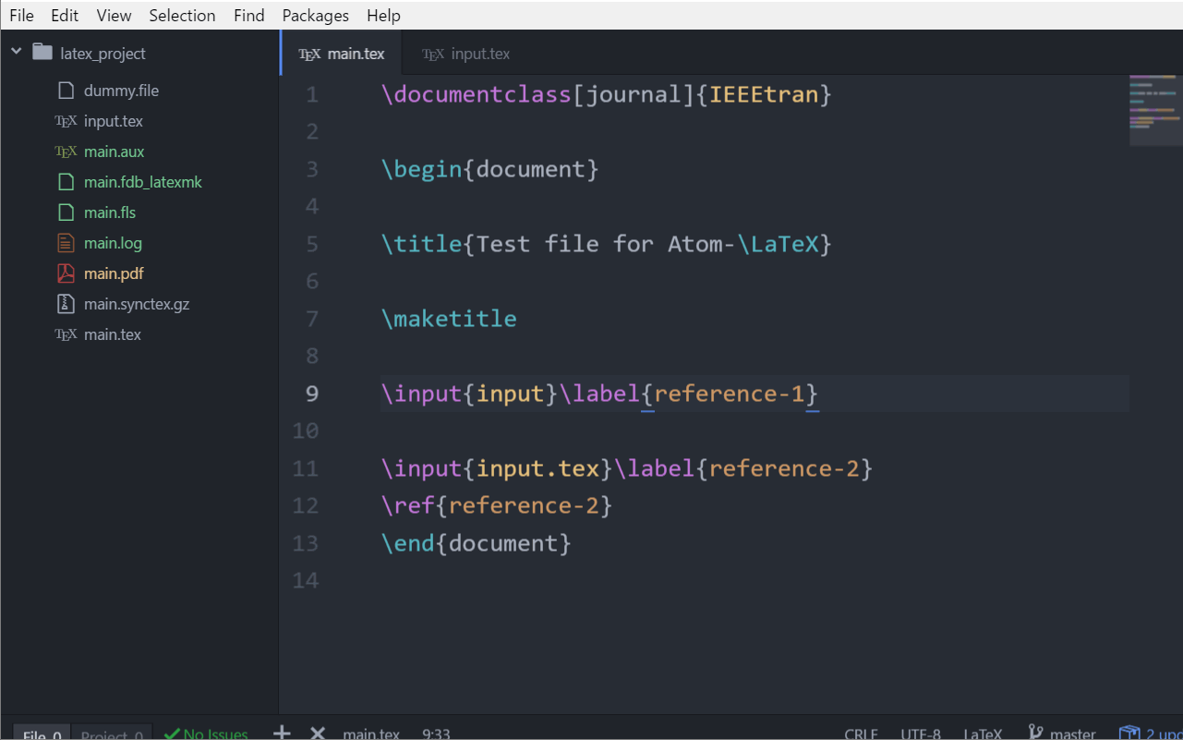Collapse the latex_project folder chevron
The width and height of the screenshot is (1183, 740).
16,52
